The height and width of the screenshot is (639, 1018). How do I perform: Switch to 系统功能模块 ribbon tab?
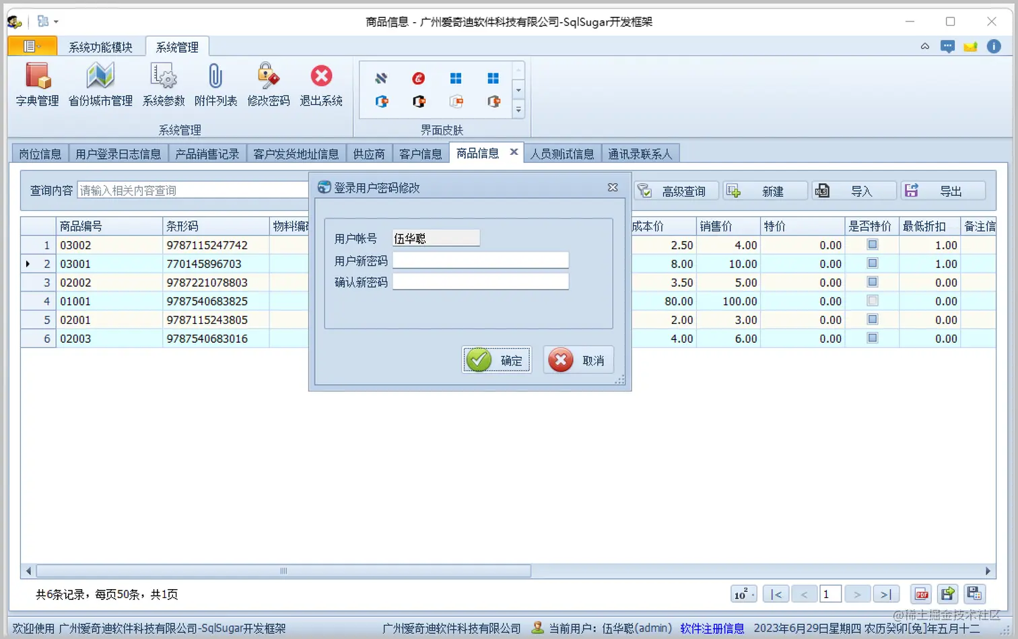[x=100, y=46]
